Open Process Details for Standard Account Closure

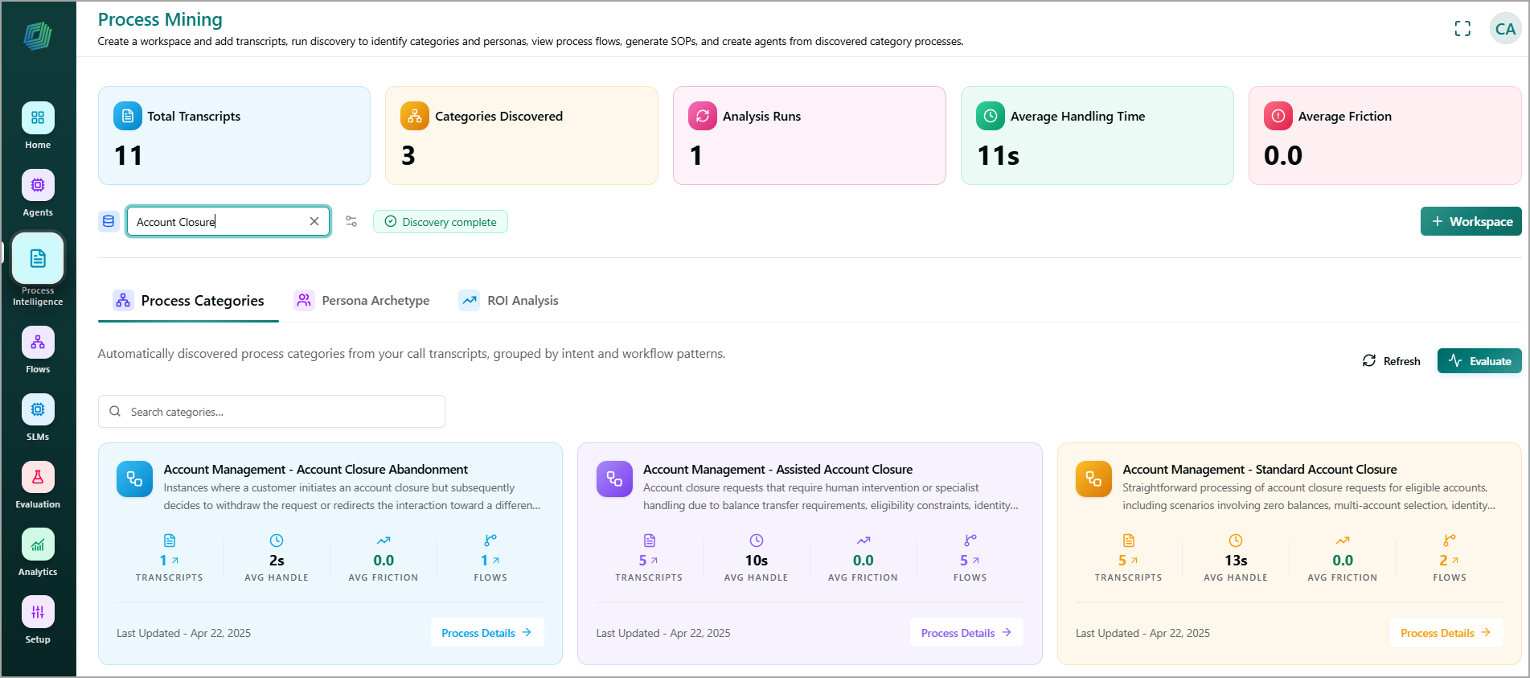tap(1446, 633)
